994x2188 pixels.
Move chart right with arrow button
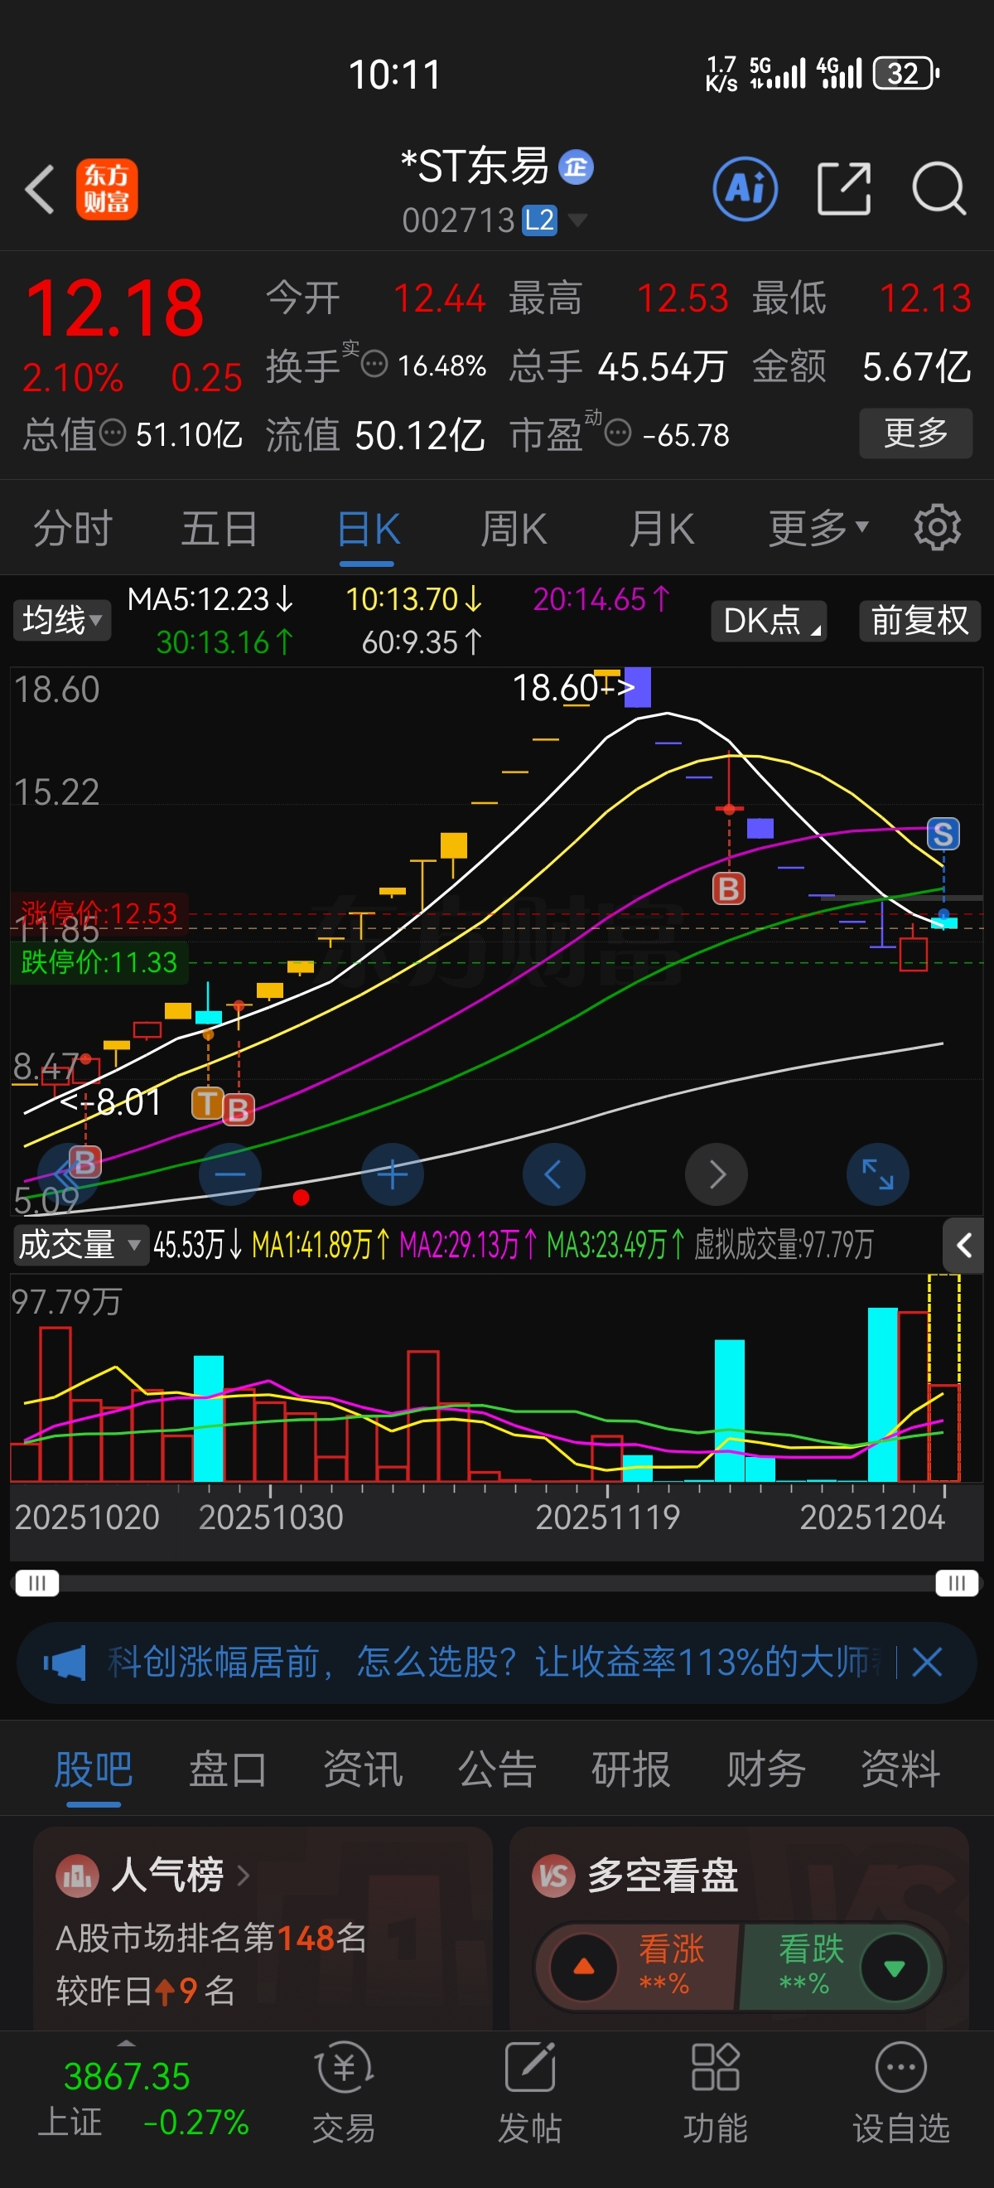[x=717, y=1174]
